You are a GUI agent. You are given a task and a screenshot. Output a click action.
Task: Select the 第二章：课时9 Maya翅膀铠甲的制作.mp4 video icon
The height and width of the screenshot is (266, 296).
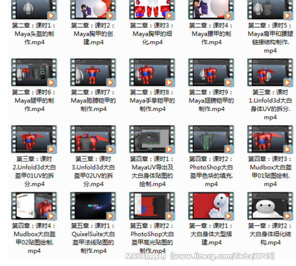coord(211,73)
